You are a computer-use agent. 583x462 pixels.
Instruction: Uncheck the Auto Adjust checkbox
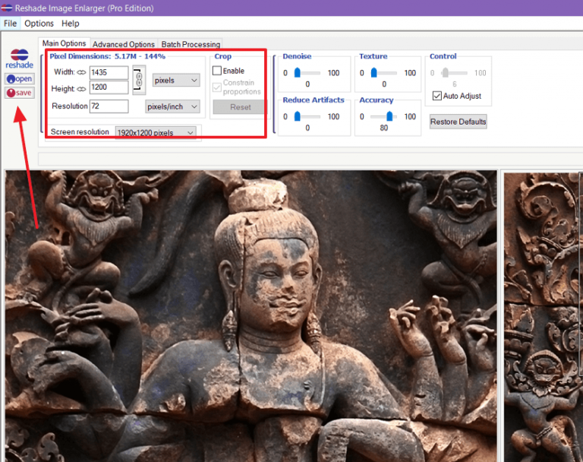point(436,96)
